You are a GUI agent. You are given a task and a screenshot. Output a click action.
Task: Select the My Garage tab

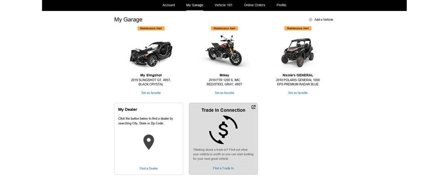coord(195,5)
